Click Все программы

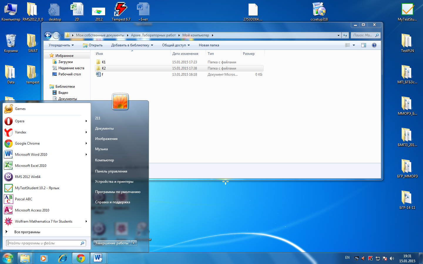coord(27,232)
